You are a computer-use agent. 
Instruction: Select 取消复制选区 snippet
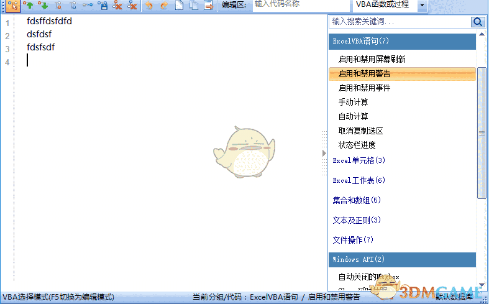tap(360, 131)
